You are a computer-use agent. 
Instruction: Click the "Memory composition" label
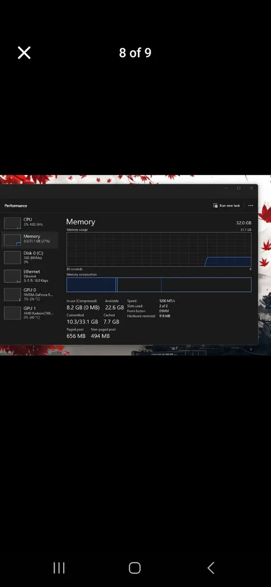82,274
